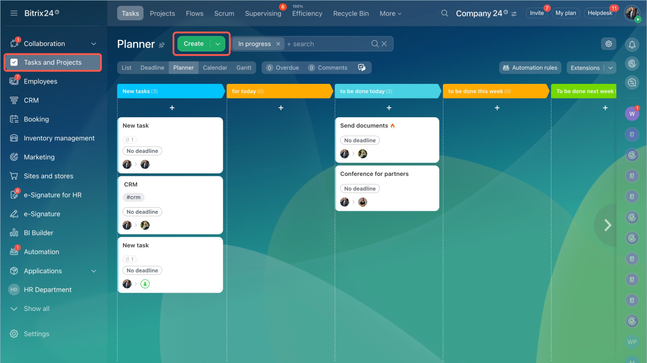Click the Tasks and Projects sidebar icon
This screenshot has height=363, width=647.
pyautogui.click(x=14, y=63)
